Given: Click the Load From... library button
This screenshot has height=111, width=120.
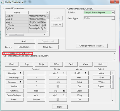Looking at the screenshot, I should tap(25, 47).
